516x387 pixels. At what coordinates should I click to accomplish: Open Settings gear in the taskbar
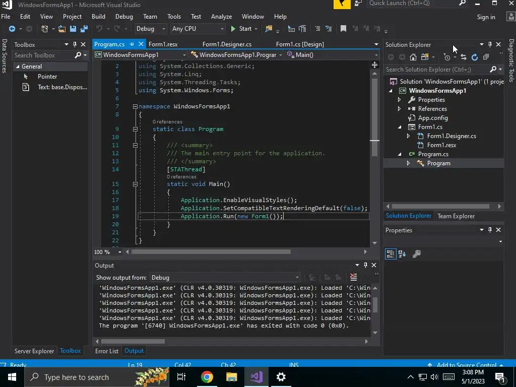tap(281, 377)
